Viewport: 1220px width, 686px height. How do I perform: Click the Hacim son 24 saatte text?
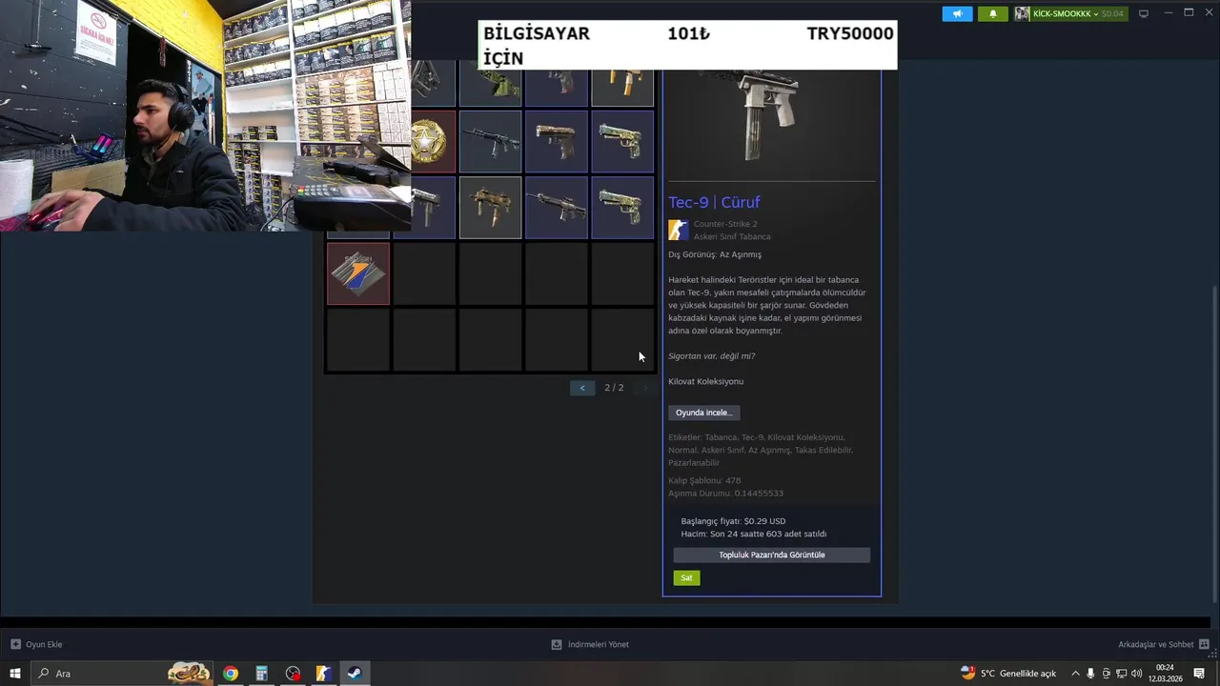(754, 535)
